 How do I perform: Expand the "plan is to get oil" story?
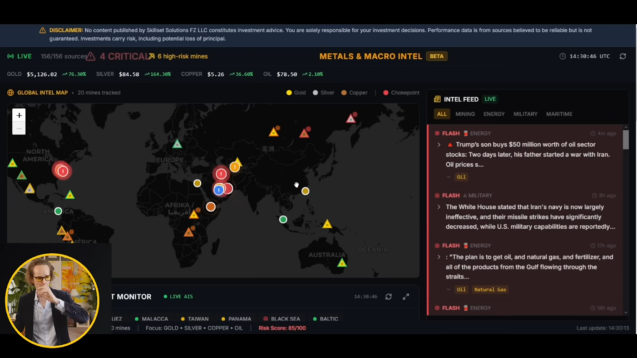tap(439, 257)
